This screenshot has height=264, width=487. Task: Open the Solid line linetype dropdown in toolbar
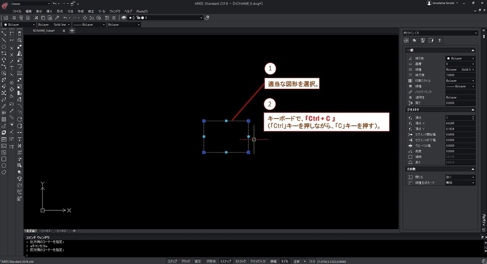click(54, 25)
